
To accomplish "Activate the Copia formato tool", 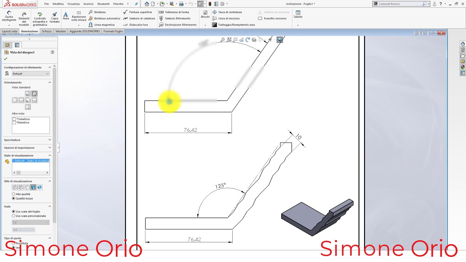I will click(55, 17).
